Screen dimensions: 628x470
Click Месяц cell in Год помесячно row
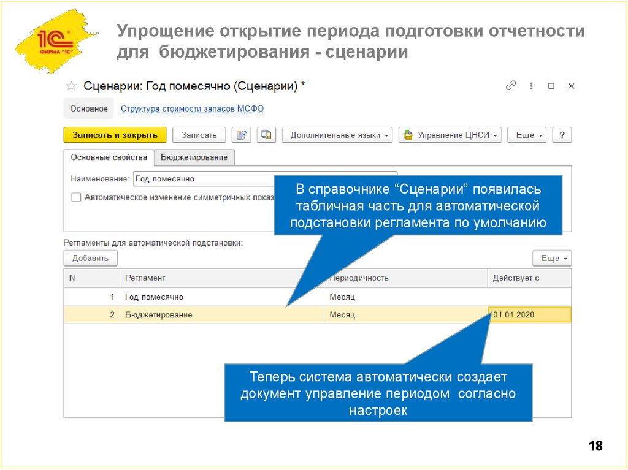pyautogui.click(x=406, y=297)
